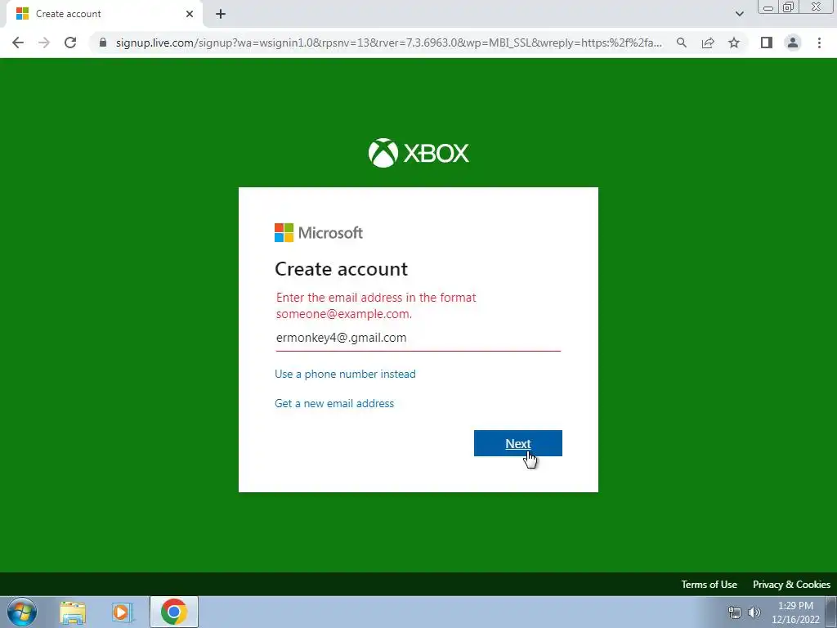Close the Create account tab
The height and width of the screenshot is (628, 837).
coord(190,14)
